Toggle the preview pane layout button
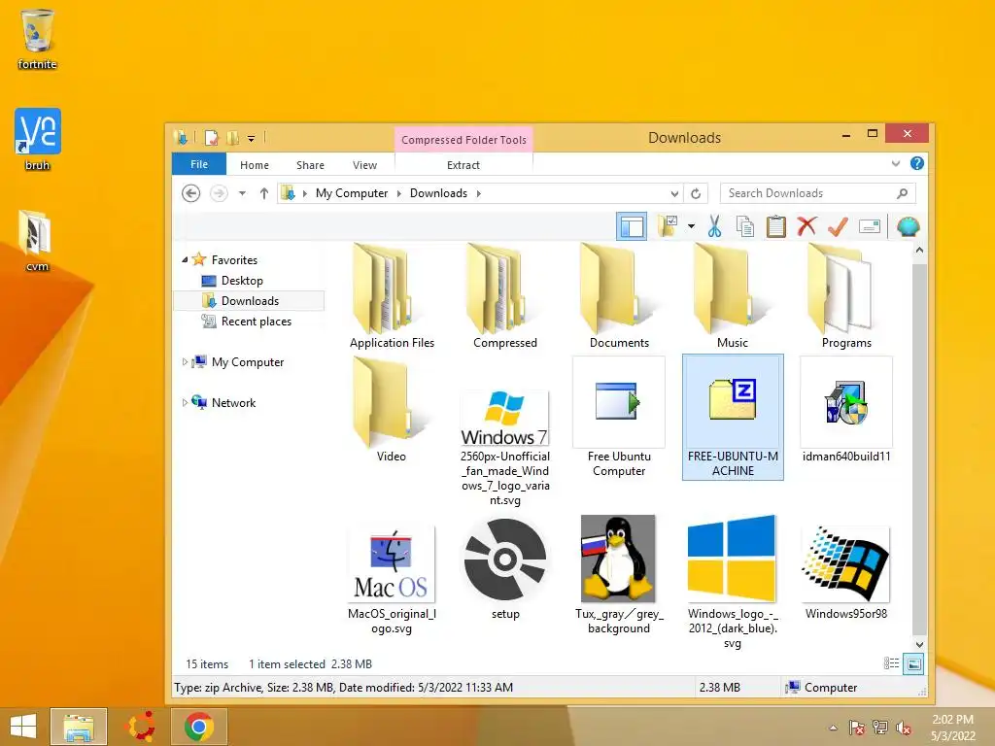This screenshot has height=746, width=995. coord(632,226)
